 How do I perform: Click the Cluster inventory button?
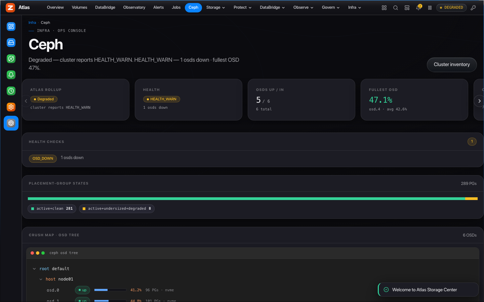pyautogui.click(x=452, y=64)
